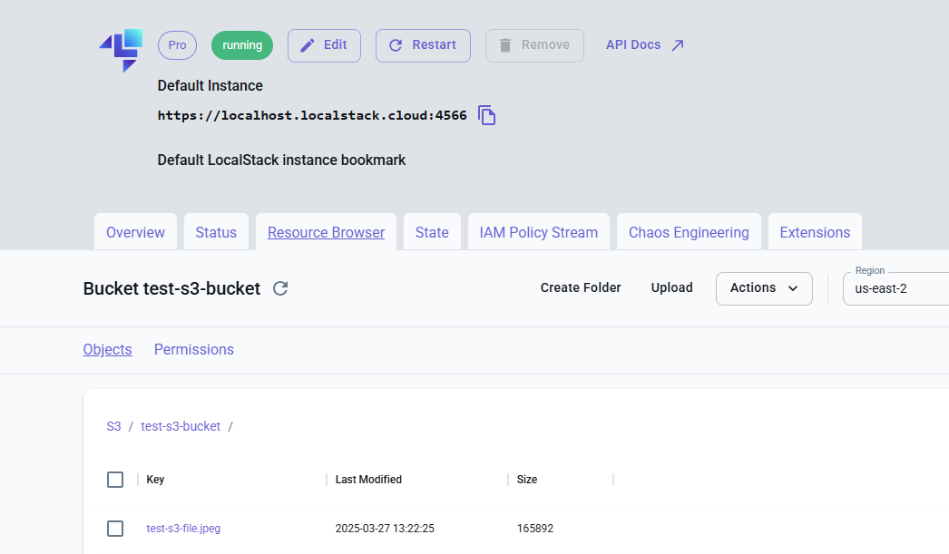Image resolution: width=949 pixels, height=554 pixels.
Task: Open the Status tab
Action: coord(216,232)
